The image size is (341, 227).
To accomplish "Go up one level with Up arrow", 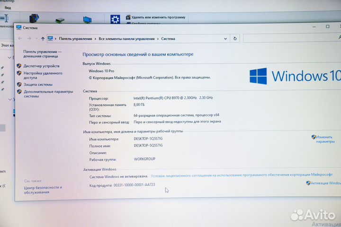I will [x=43, y=39].
